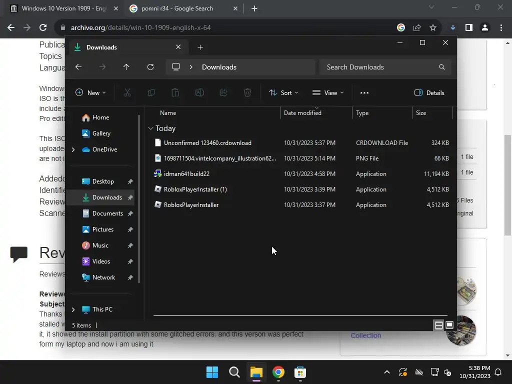The image size is (512, 384).
Task: Click the search magnifier in Search Downloads box
Action: click(x=442, y=67)
